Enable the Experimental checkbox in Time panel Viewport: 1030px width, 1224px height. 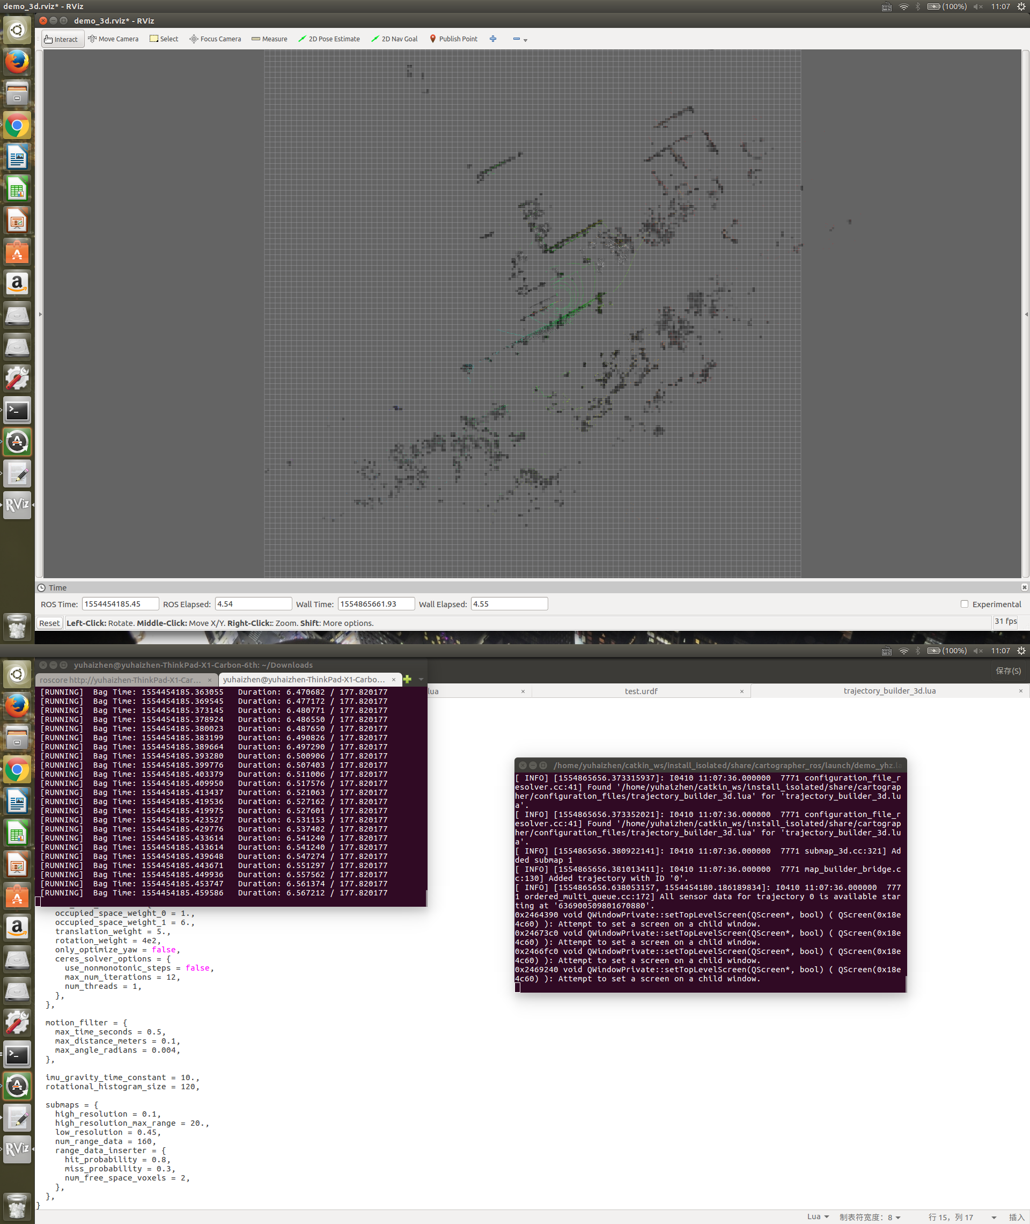click(x=964, y=603)
